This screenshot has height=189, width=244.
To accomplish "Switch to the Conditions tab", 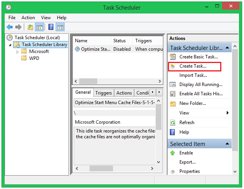I will pyautogui.click(x=142, y=93).
